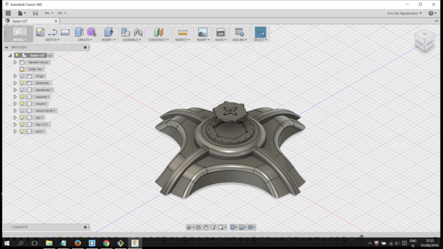Click the Add-Ins scripts icon
The image size is (443, 249).
(240, 32)
